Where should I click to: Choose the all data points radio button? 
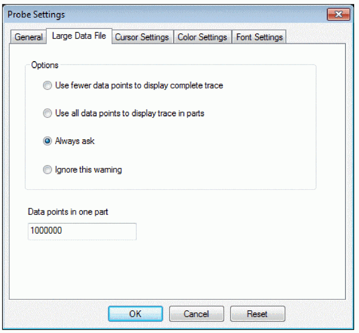tap(47, 113)
